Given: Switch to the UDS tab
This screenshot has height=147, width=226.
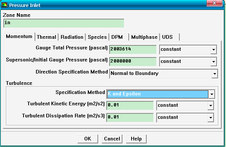Looking at the screenshot, I should tap(167, 37).
